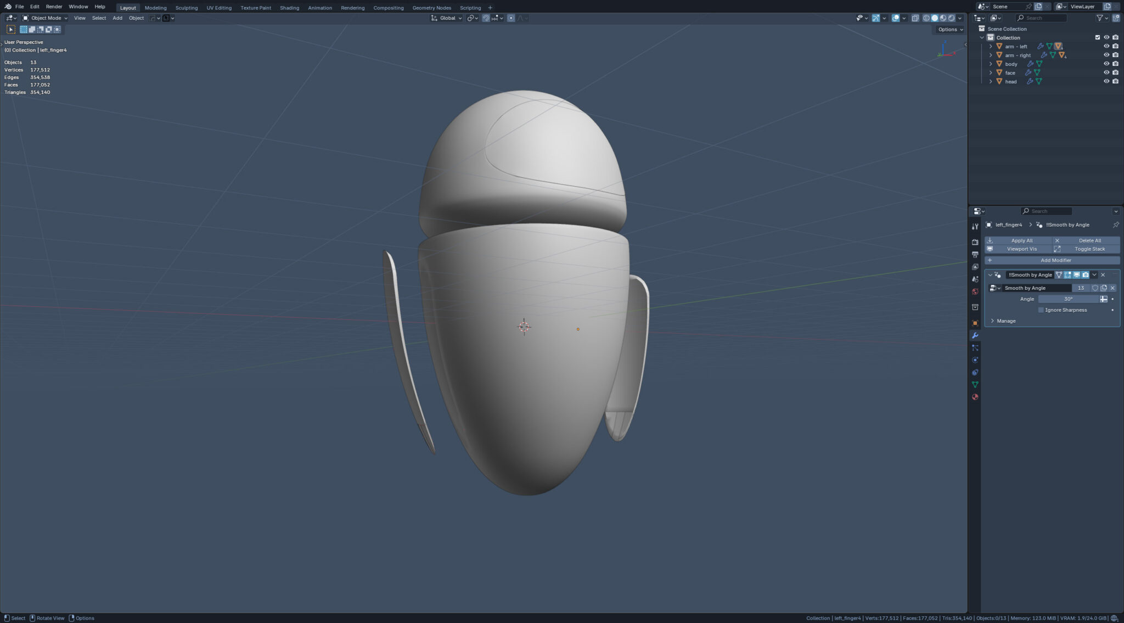This screenshot has height=623, width=1124.
Task: Switch to the Sculpting workspace tab
Action: click(186, 8)
